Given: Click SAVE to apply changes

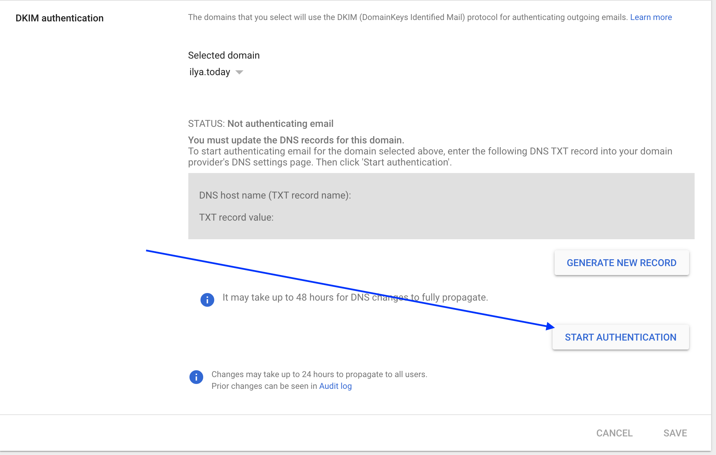Looking at the screenshot, I should [x=675, y=433].
